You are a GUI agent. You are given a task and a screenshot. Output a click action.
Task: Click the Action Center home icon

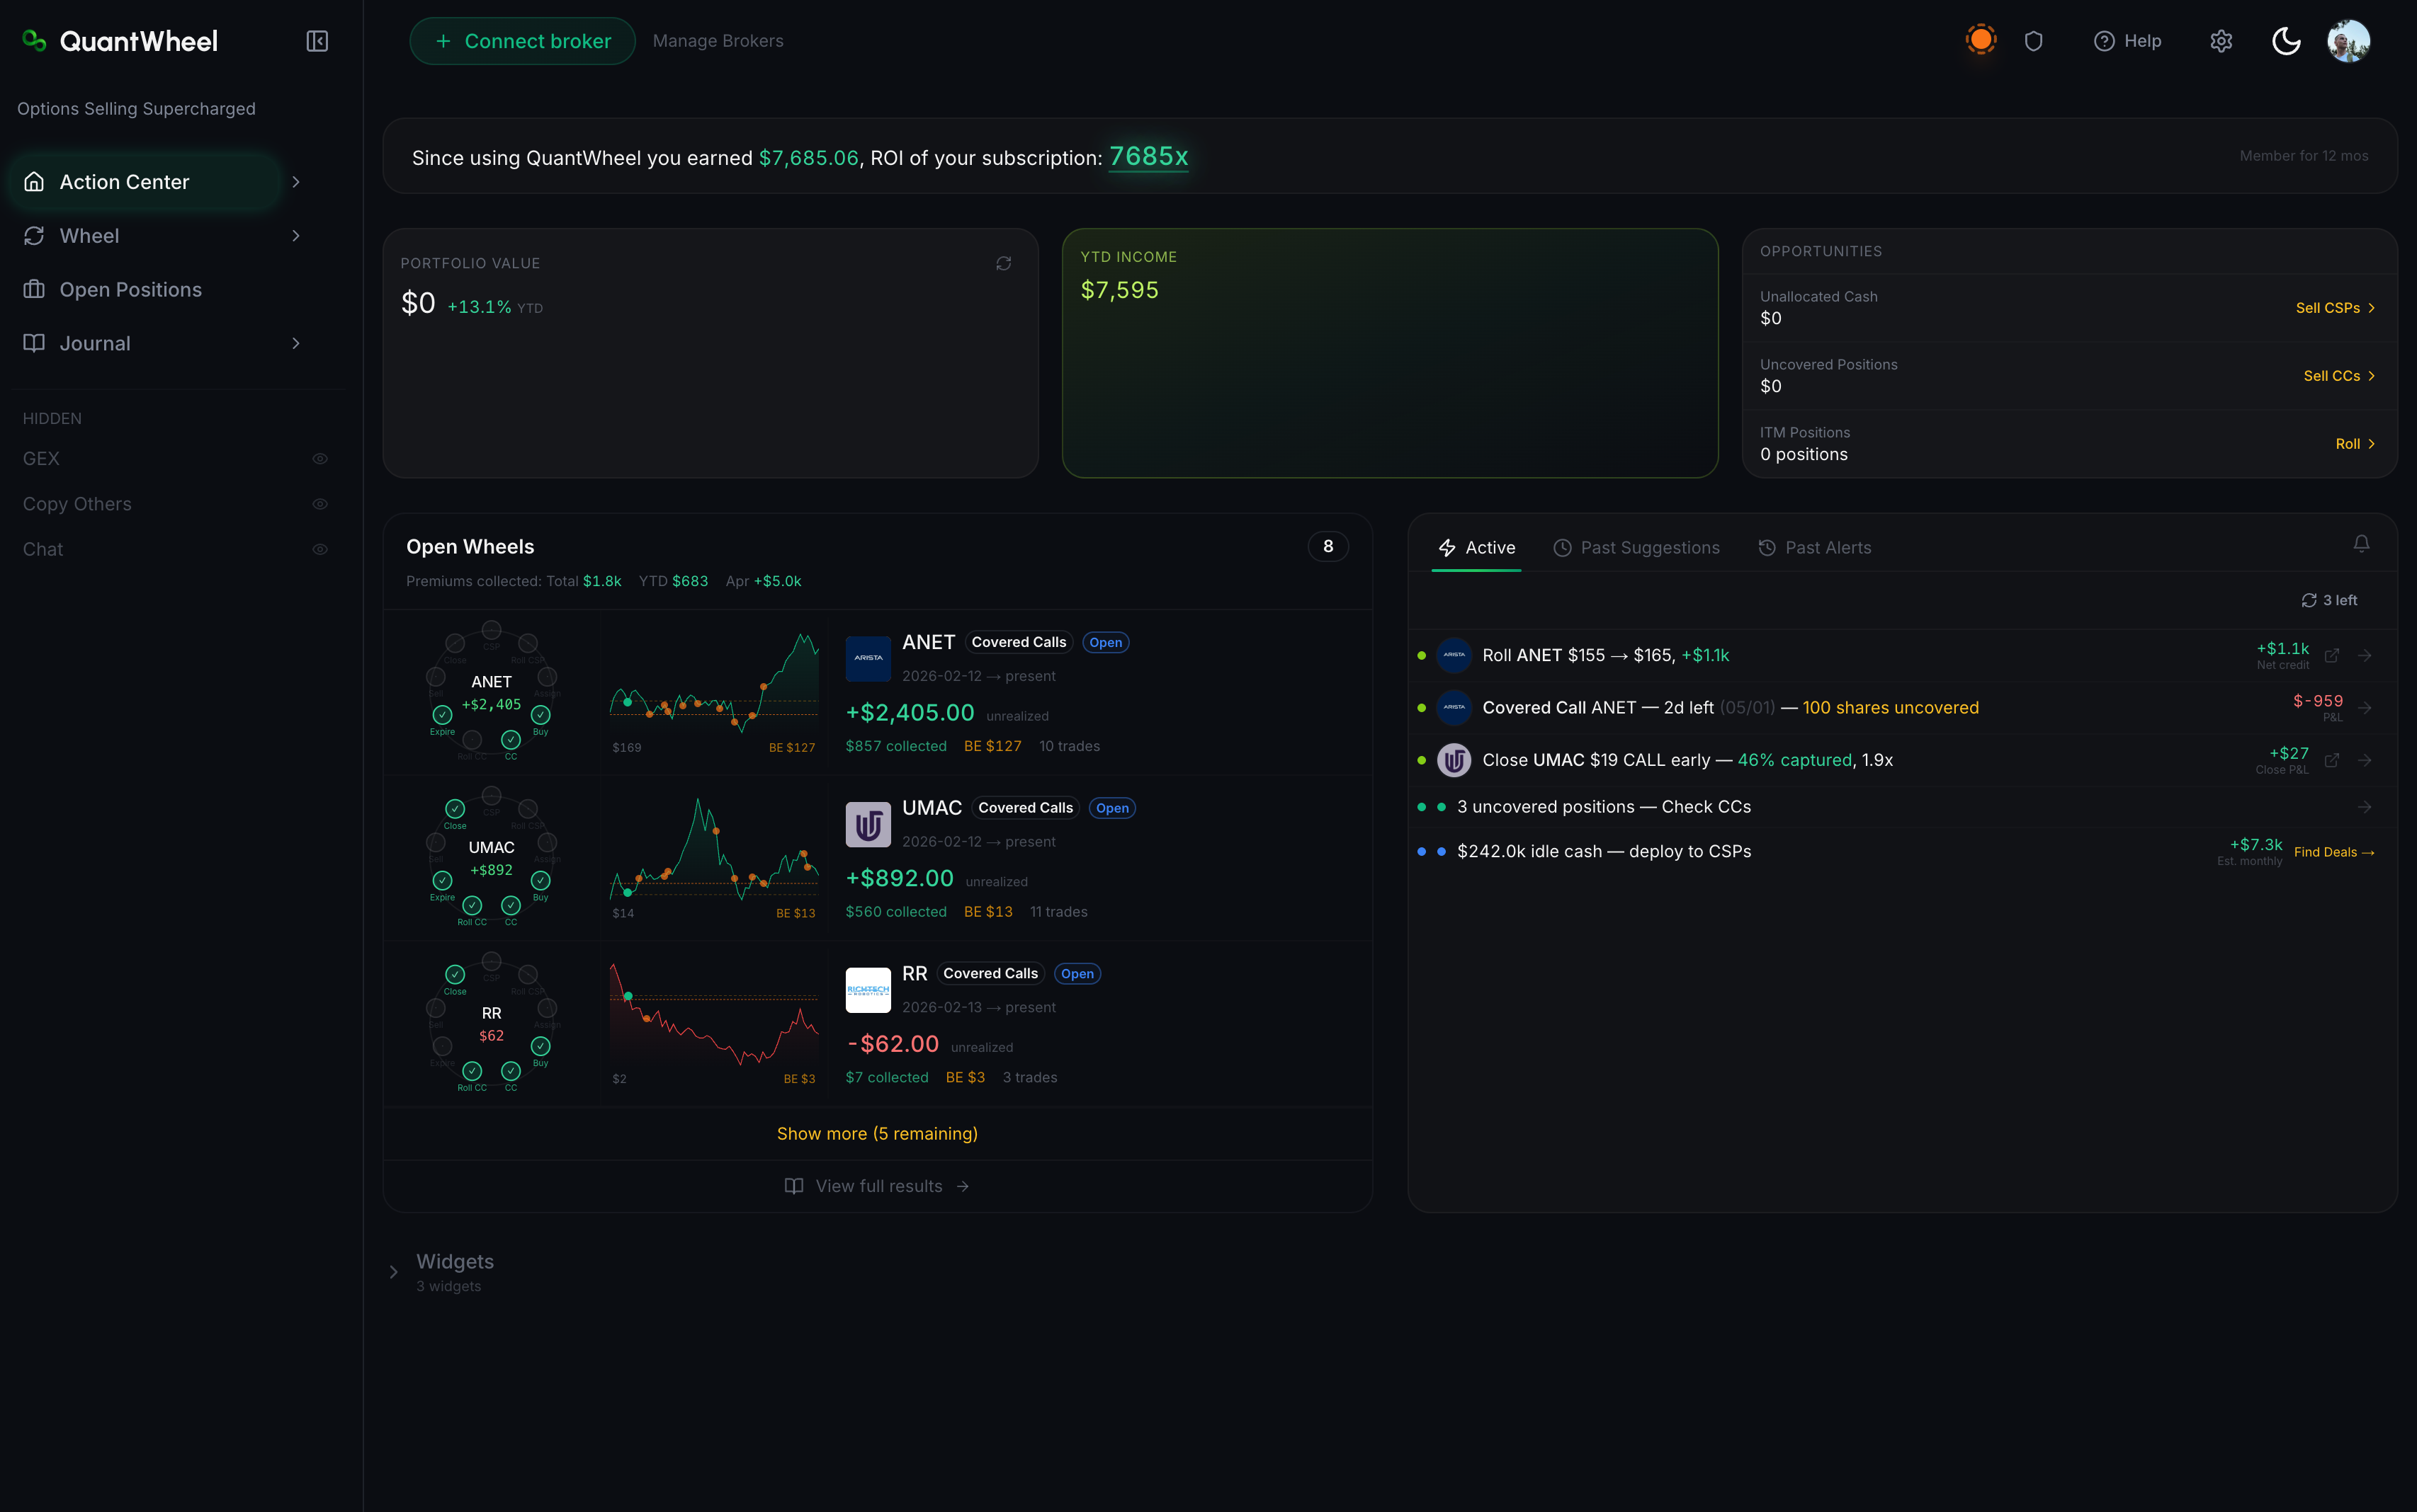(x=34, y=182)
